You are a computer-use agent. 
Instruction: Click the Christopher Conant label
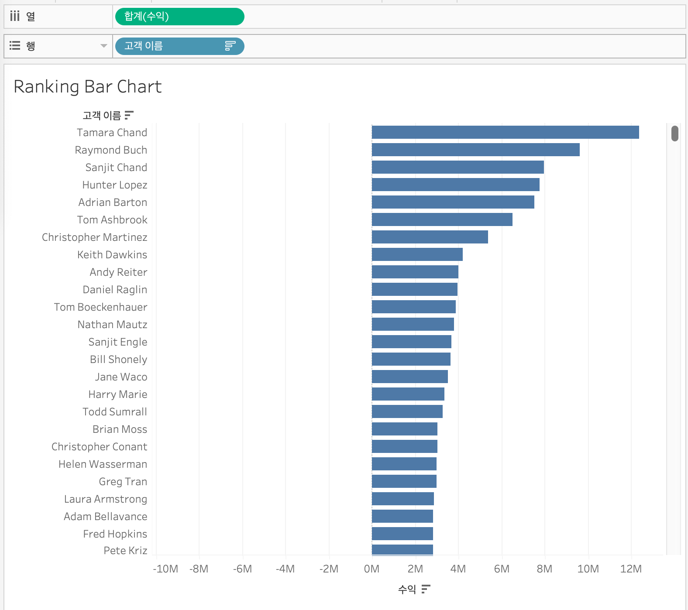[x=99, y=446]
